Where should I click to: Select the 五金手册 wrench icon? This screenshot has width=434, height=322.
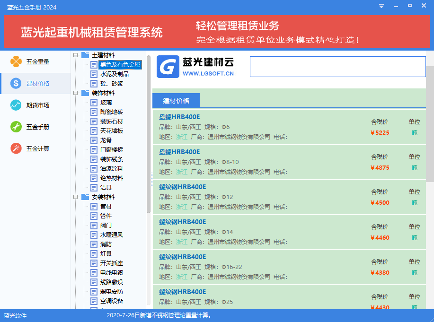pos(16,126)
